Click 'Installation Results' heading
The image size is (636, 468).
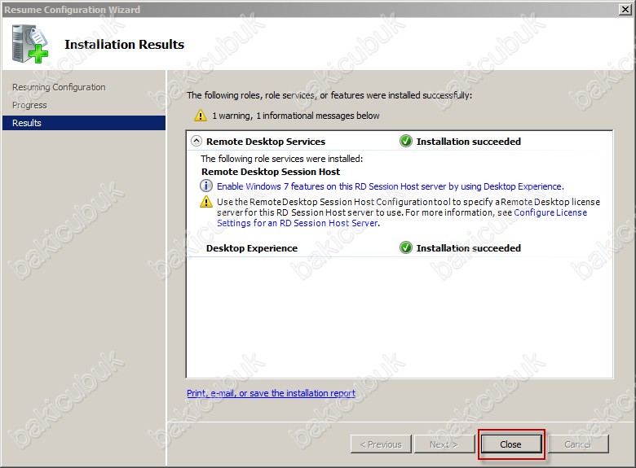tap(125, 44)
